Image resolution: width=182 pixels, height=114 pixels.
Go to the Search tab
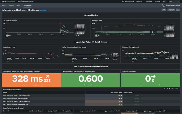4,5
